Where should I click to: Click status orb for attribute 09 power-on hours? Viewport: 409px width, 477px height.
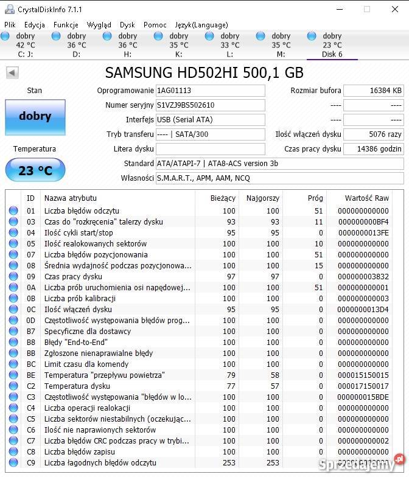[13, 276]
